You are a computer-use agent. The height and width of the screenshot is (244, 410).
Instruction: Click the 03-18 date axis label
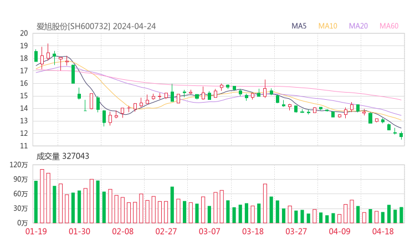click(x=253, y=231)
